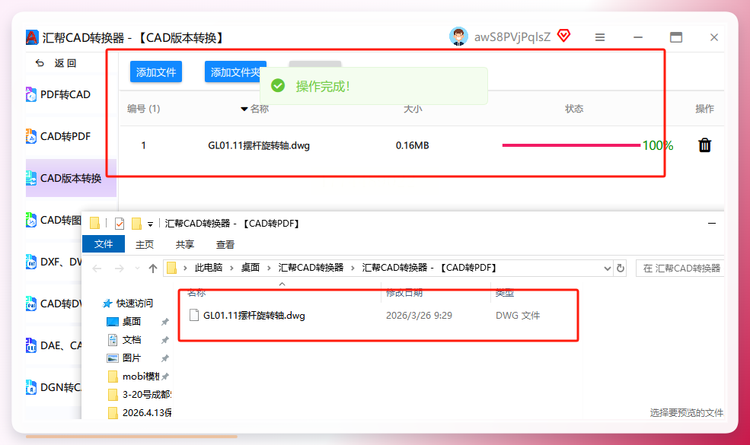
Task: Click the DGN转C sidebar icon
Action: 31,387
